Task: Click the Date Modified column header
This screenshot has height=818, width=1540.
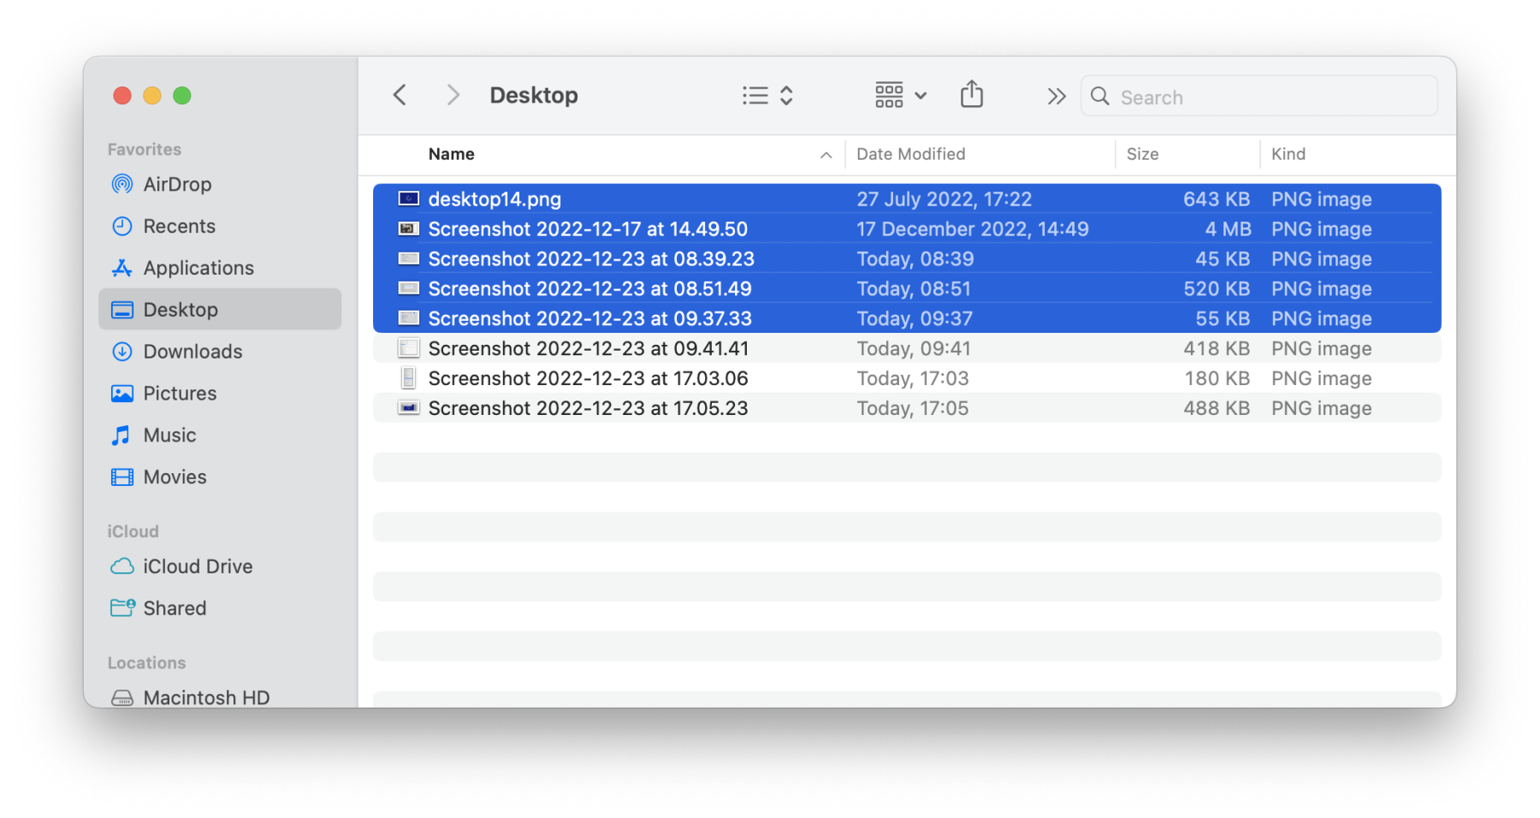Action: tap(910, 154)
